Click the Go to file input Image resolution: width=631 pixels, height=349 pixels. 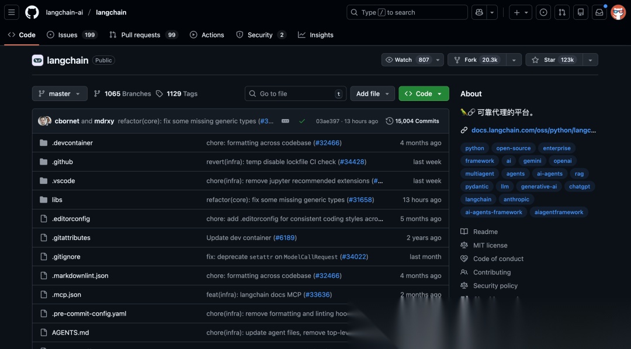click(296, 94)
